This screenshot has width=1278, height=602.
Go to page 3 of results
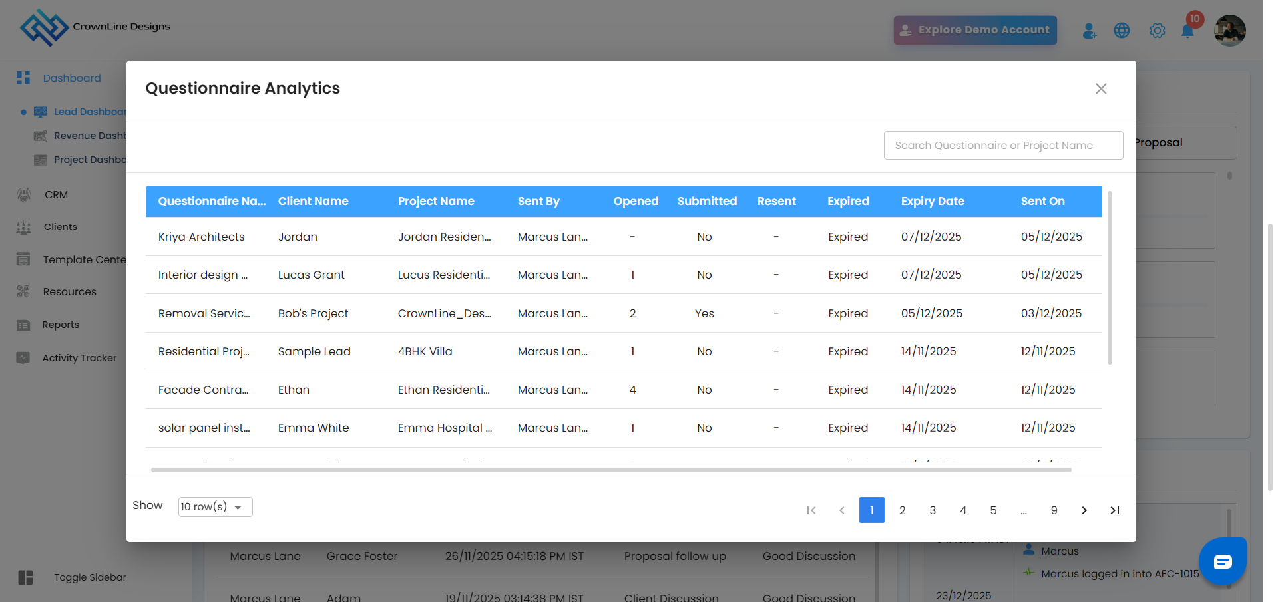(x=932, y=510)
